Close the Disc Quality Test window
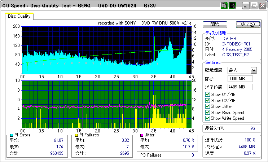This screenshot has width=268, height=162. (263, 6)
